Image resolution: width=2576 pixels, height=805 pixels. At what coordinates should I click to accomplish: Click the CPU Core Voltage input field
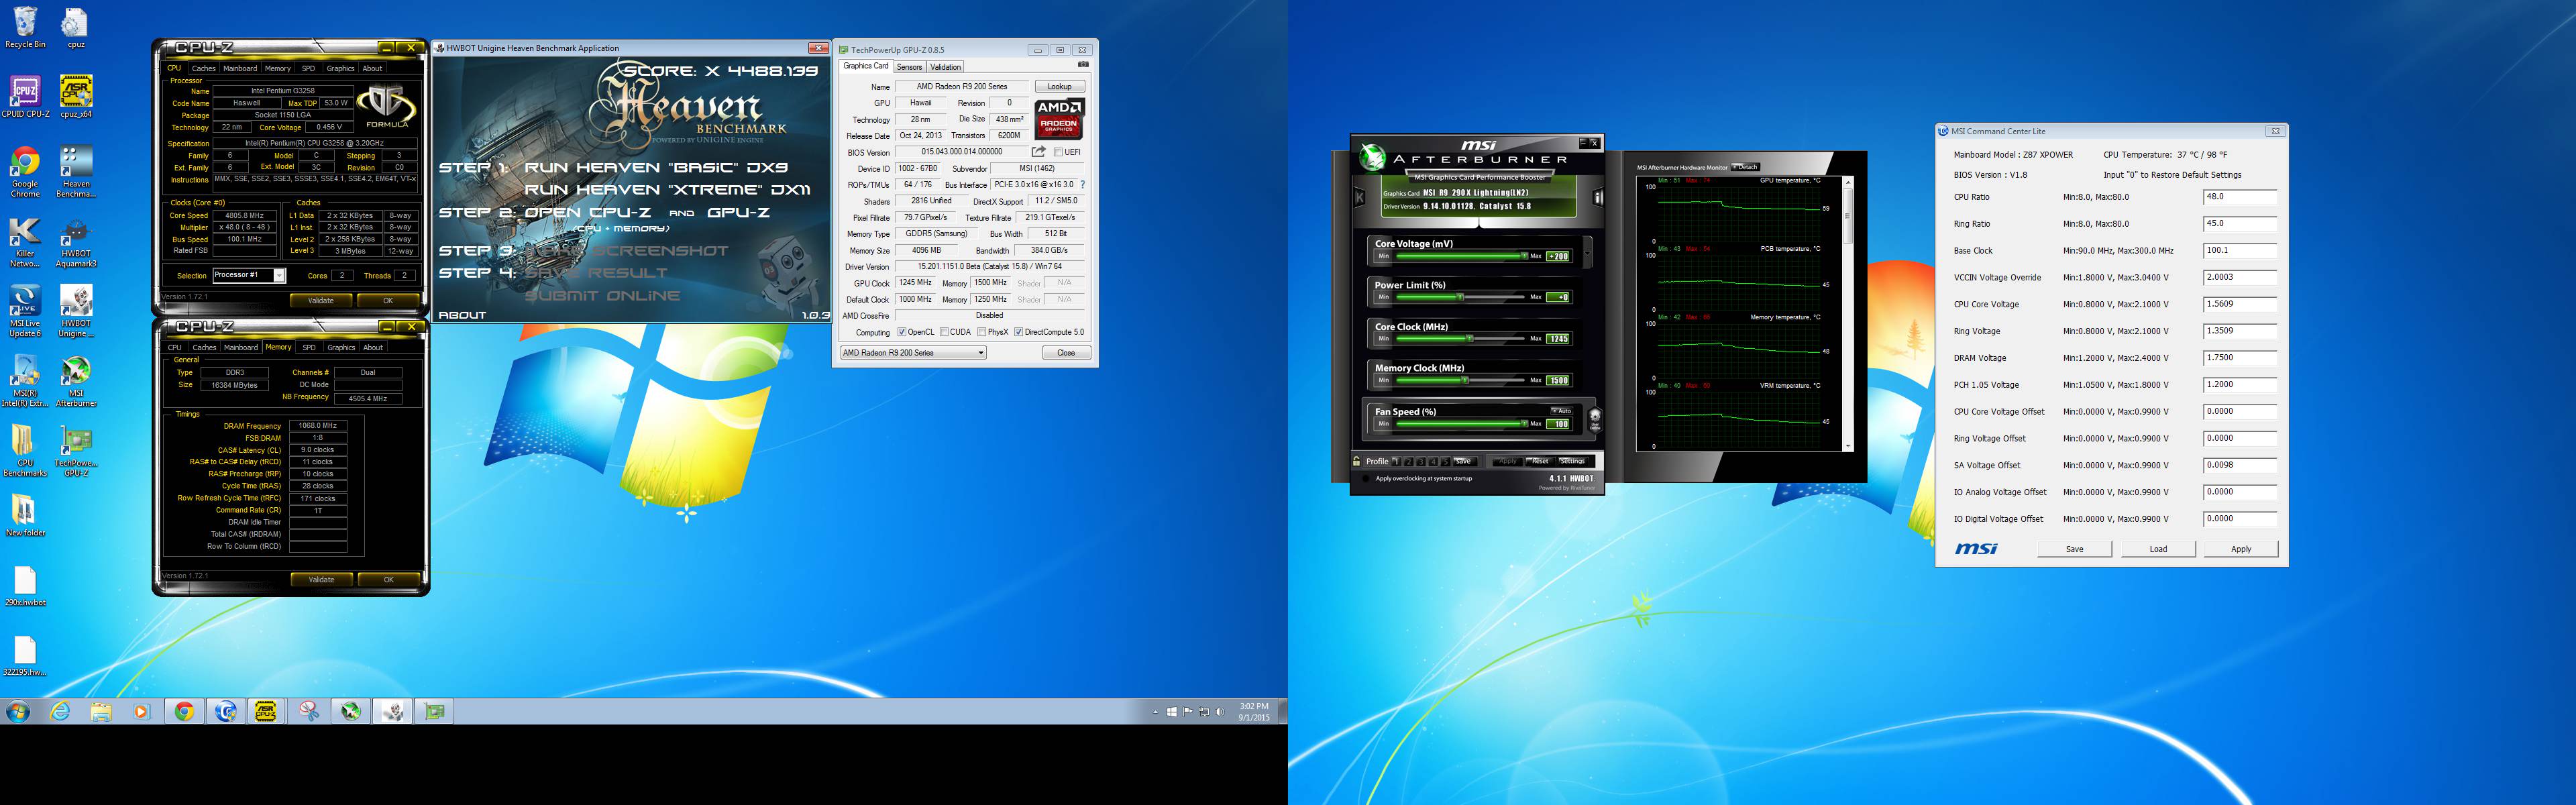click(2240, 304)
